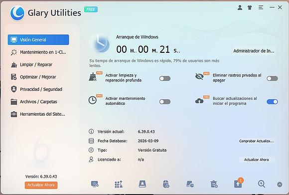The width and height of the screenshot is (289, 195).
Task: Click the info icon beside Versión actual
Action: pyautogui.click(x=91, y=131)
